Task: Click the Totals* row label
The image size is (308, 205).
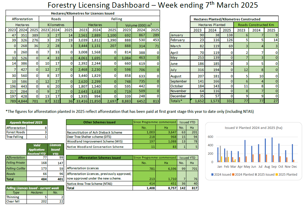Action: (x=175, y=101)
